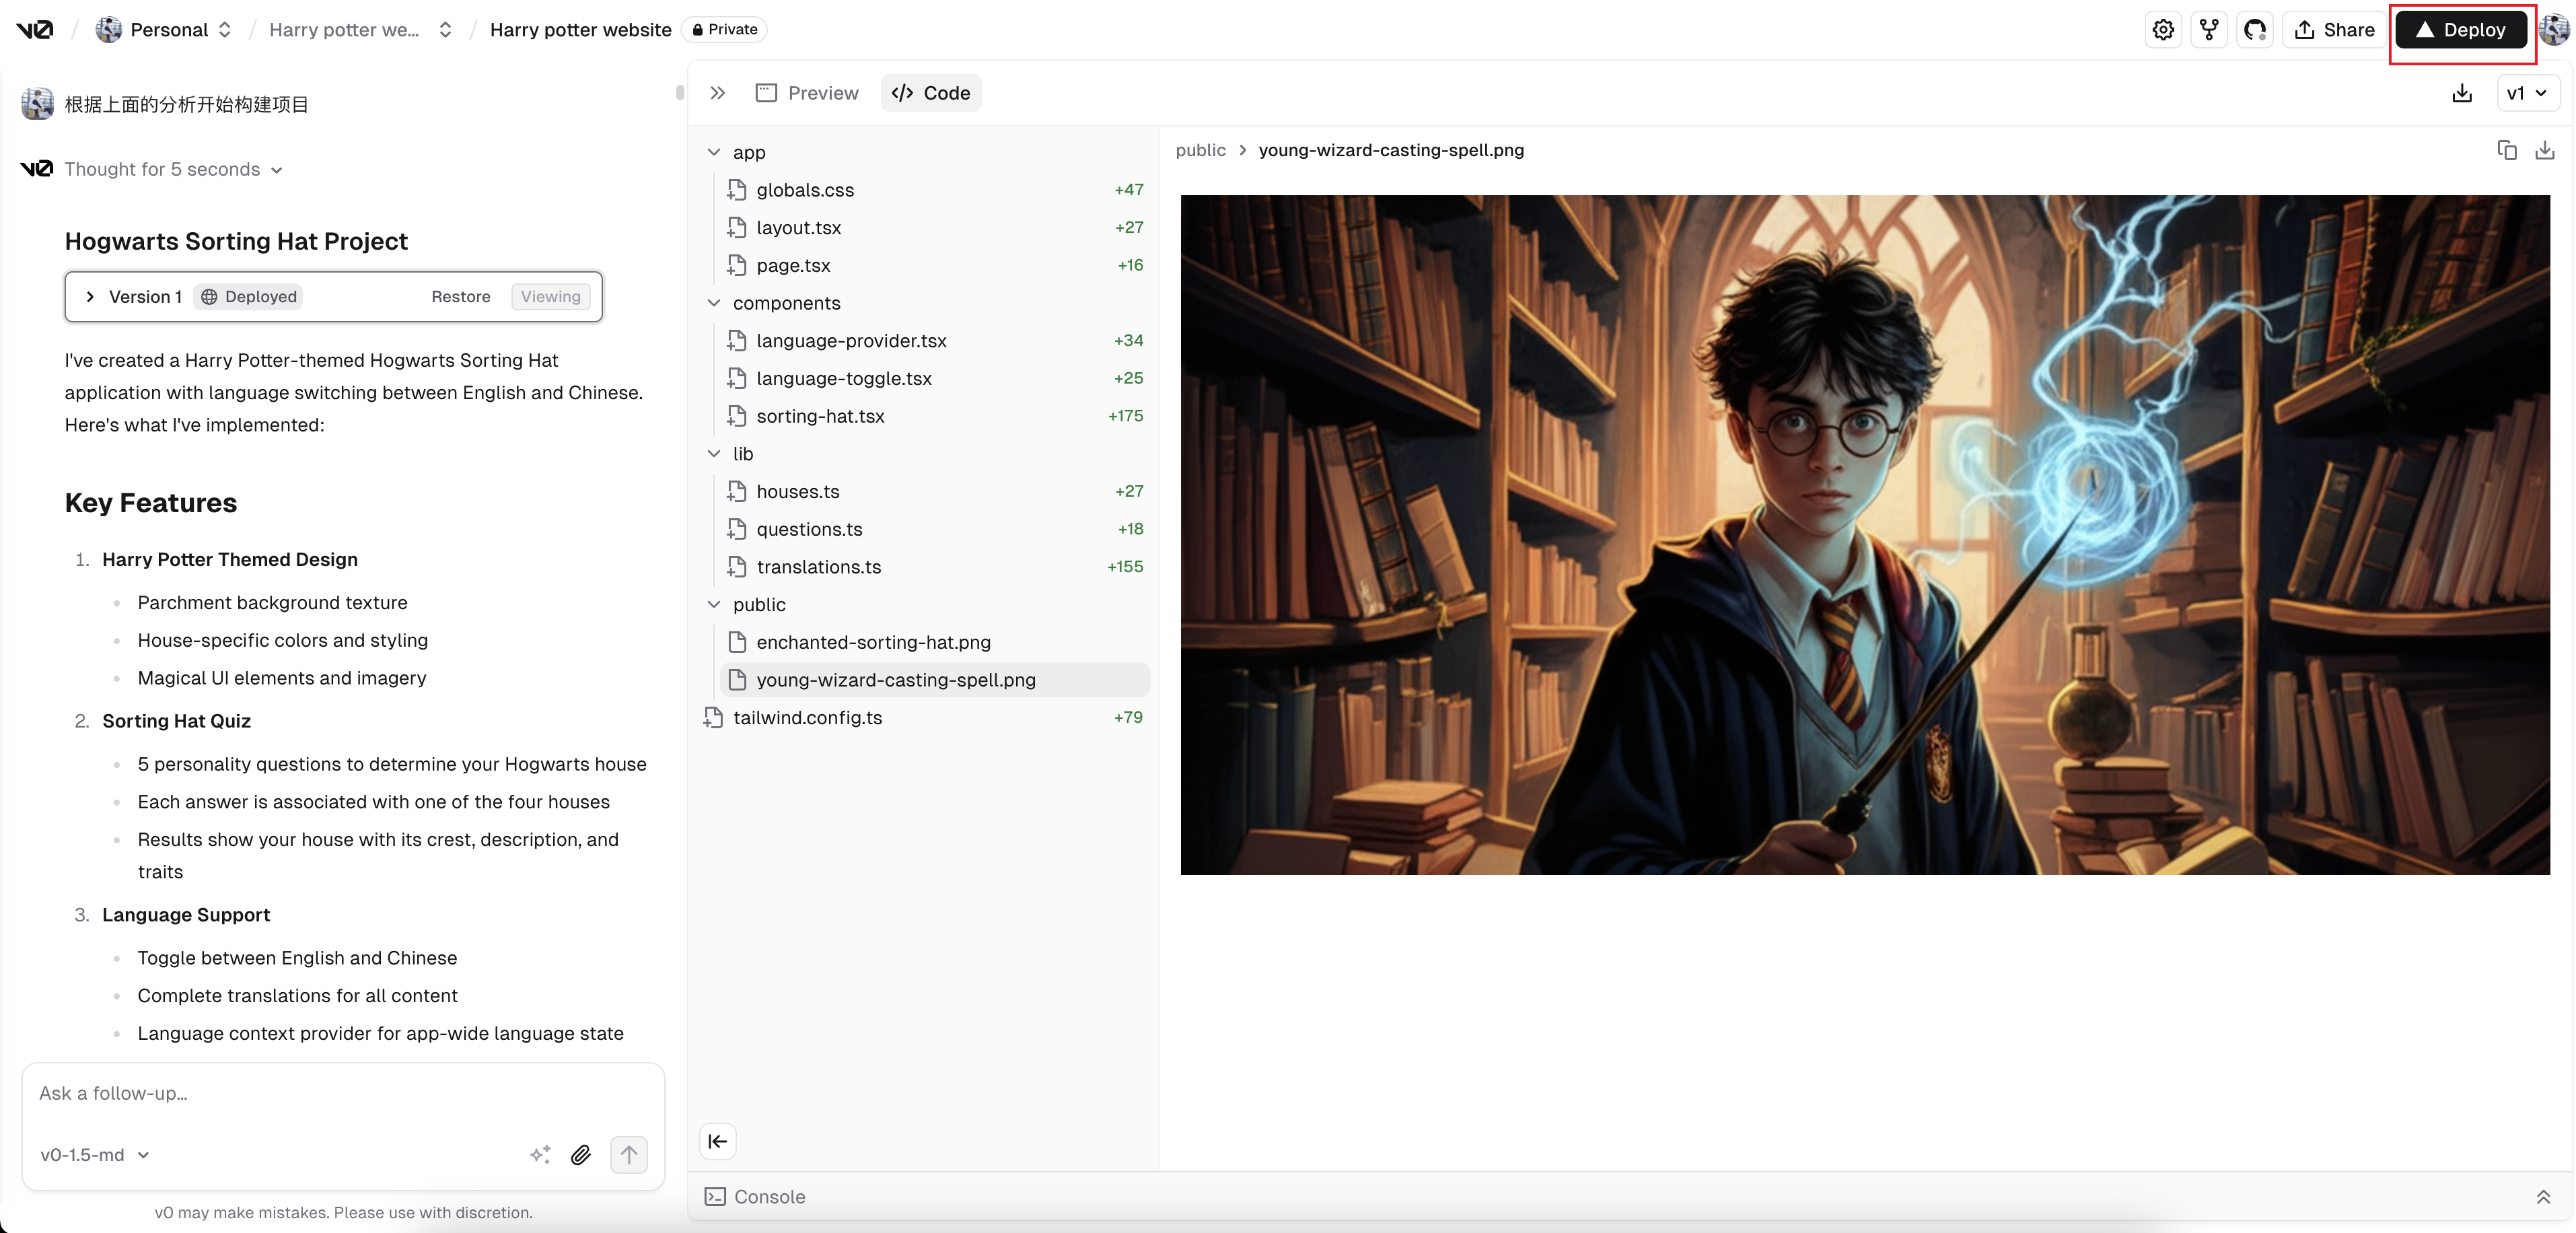Click the Deploy button
Screen dimensions: 2576x1233
[2461, 30]
